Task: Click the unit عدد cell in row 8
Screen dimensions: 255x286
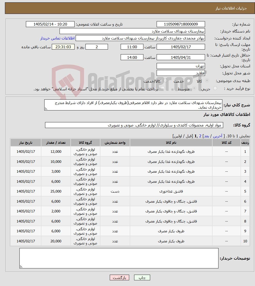Action: (x=115, y=221)
